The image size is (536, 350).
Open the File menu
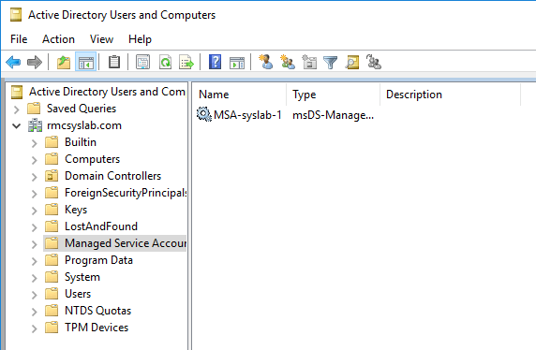coord(19,39)
